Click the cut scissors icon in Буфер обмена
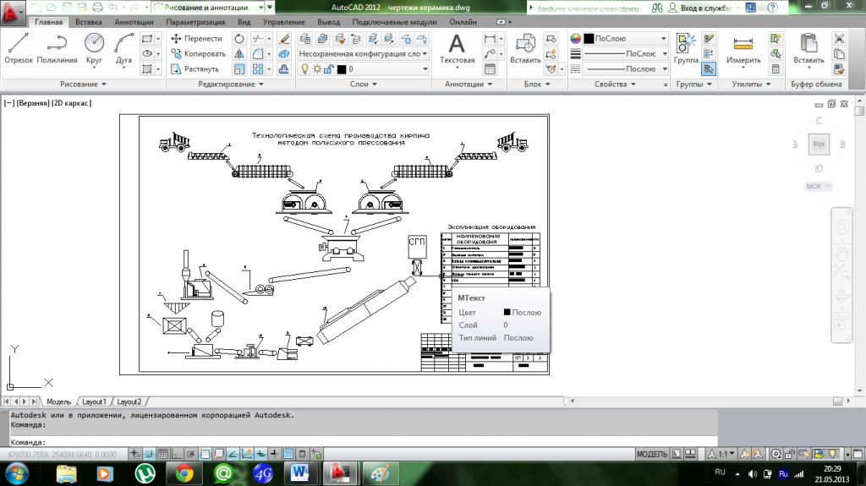 pyautogui.click(x=839, y=38)
